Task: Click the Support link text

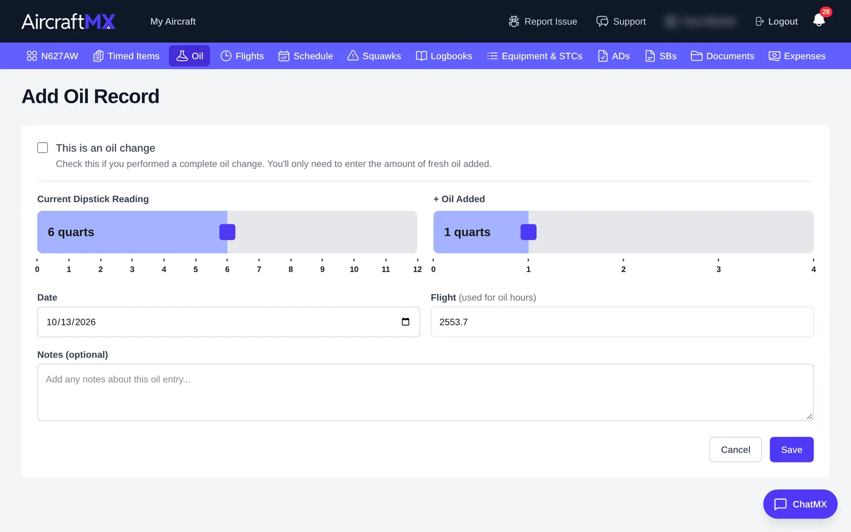Action: [x=629, y=21]
